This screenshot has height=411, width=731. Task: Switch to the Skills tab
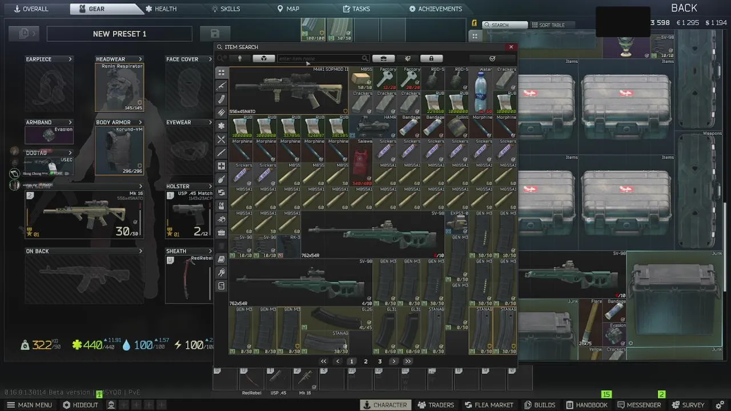226,9
